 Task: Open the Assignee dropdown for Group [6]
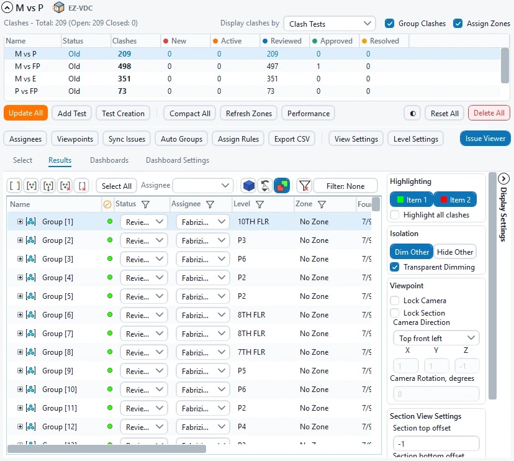click(x=202, y=315)
